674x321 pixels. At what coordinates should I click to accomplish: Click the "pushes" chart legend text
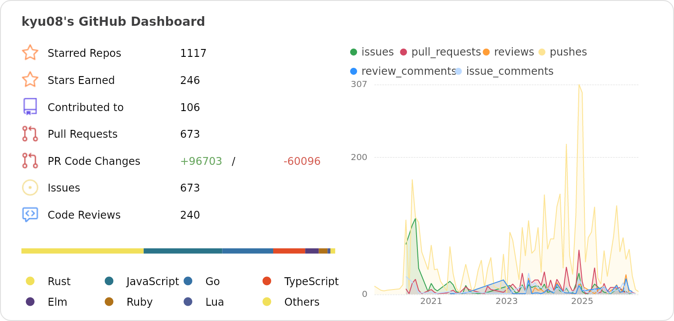pyautogui.click(x=568, y=52)
